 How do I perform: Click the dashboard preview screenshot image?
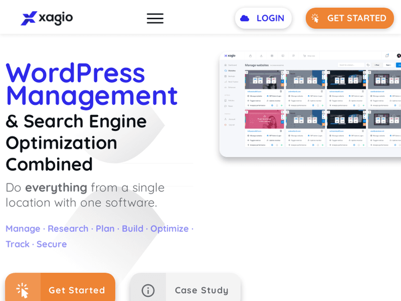click(x=310, y=104)
